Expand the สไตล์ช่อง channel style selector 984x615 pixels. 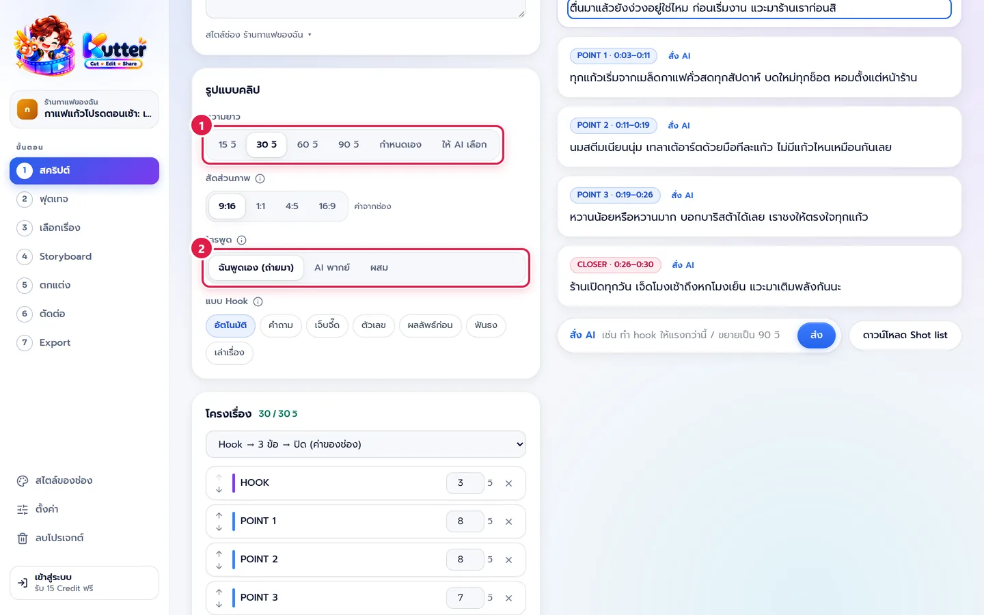[258, 34]
